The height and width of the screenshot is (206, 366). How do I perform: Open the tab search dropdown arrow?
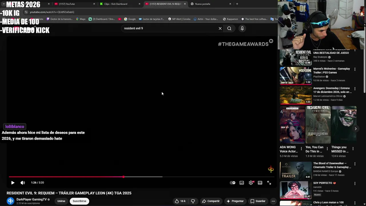click(3, 4)
